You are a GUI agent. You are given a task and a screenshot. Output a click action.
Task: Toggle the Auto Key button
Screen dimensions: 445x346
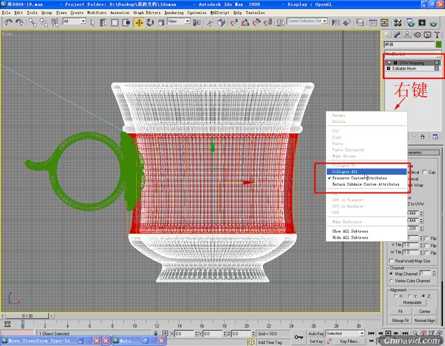pyautogui.click(x=316, y=334)
